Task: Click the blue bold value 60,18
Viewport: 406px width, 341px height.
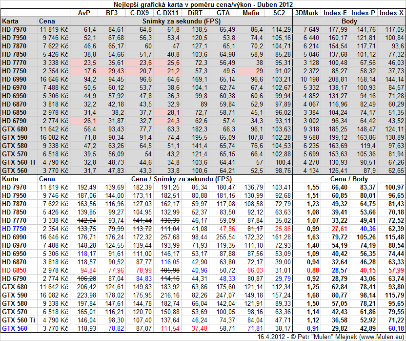Action: click(x=396, y=328)
